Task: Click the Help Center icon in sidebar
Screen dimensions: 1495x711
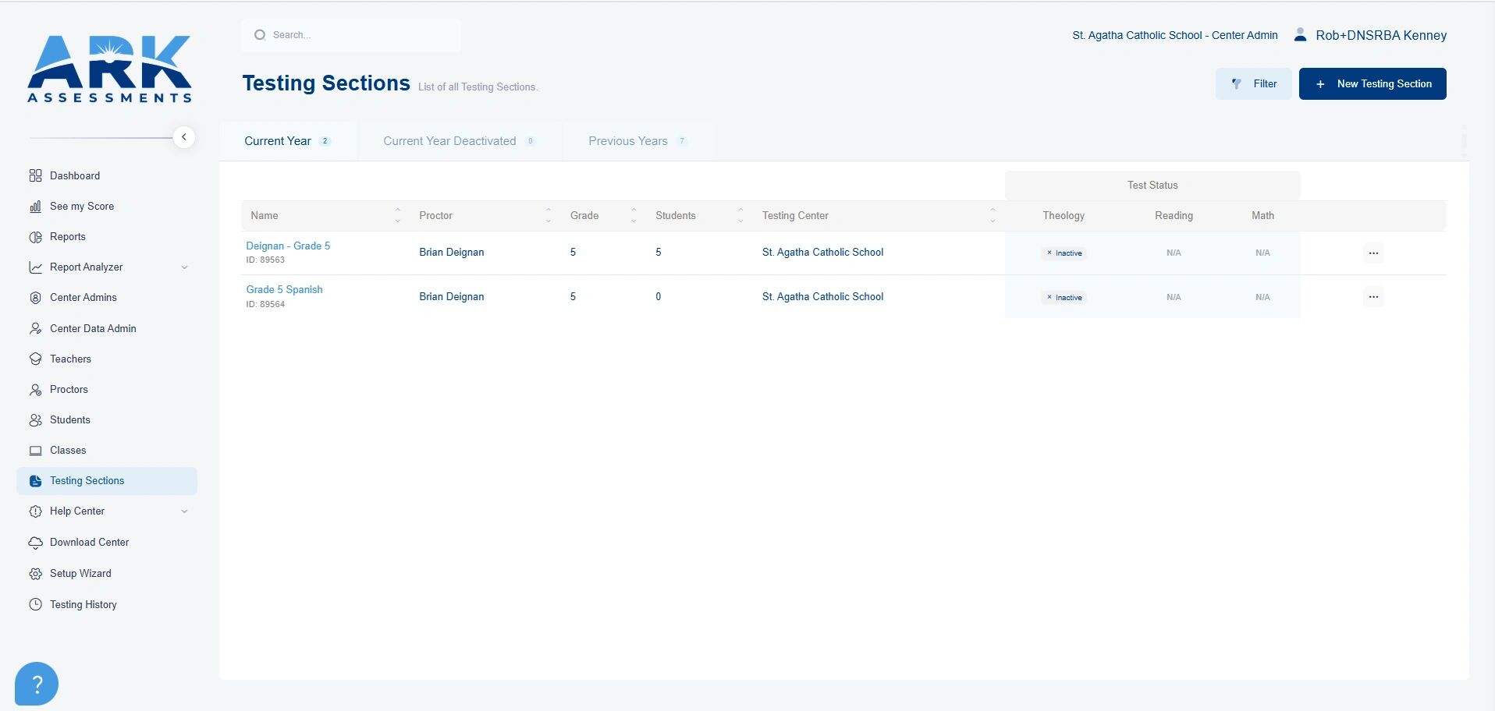Action: coord(35,511)
